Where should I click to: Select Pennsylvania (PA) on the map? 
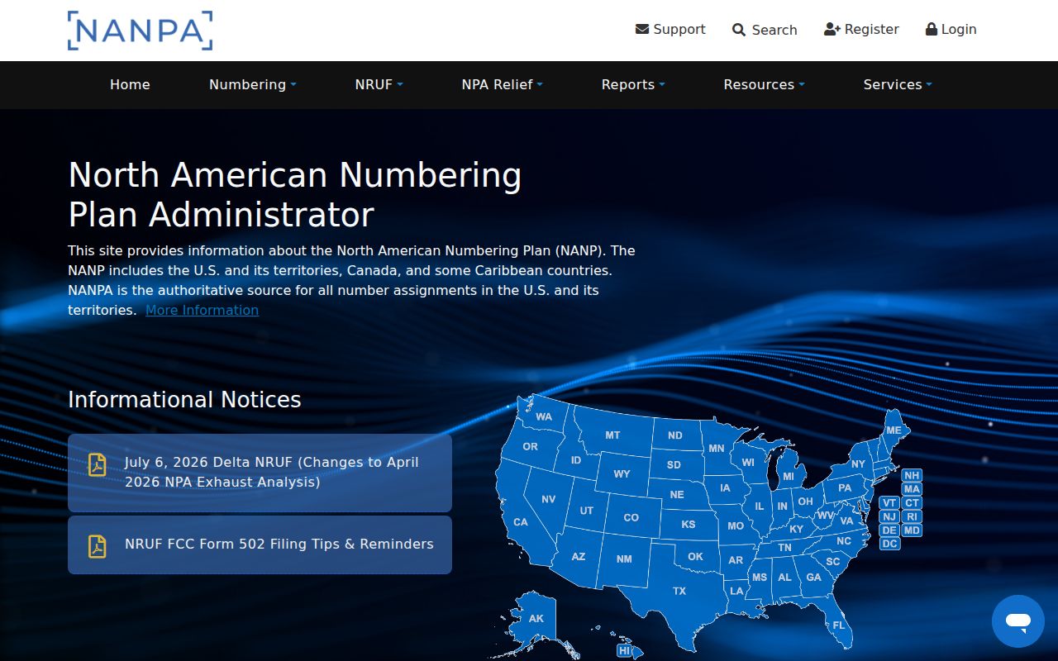point(845,487)
